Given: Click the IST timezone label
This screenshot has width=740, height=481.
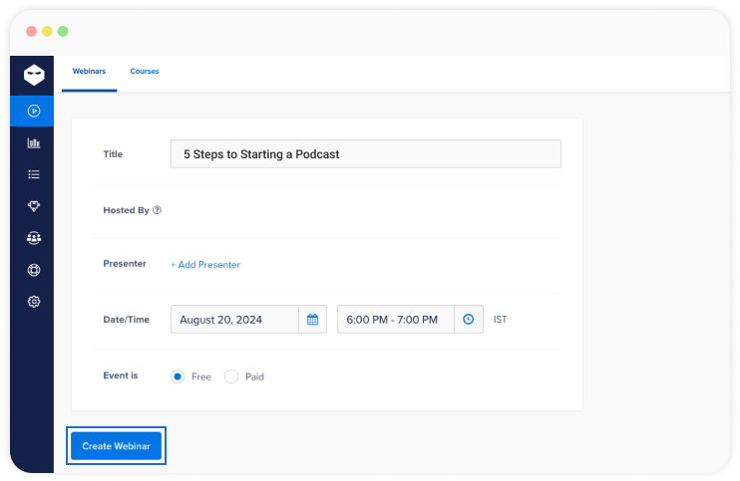Looking at the screenshot, I should [x=501, y=320].
